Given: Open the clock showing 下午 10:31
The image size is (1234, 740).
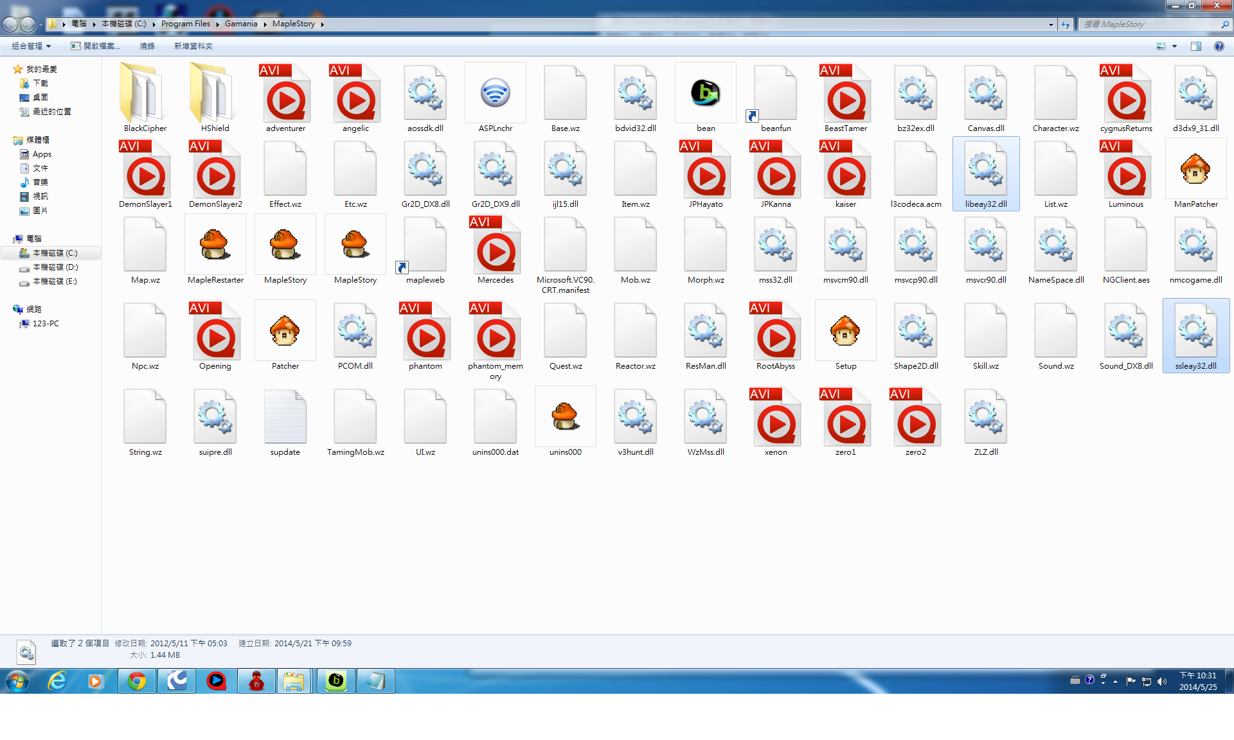Looking at the screenshot, I should click(x=1198, y=681).
